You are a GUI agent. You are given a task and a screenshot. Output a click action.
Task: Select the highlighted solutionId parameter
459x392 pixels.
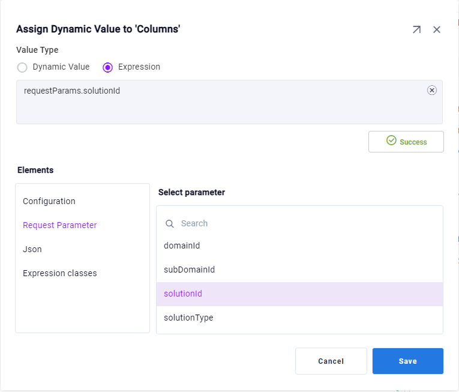pos(183,294)
